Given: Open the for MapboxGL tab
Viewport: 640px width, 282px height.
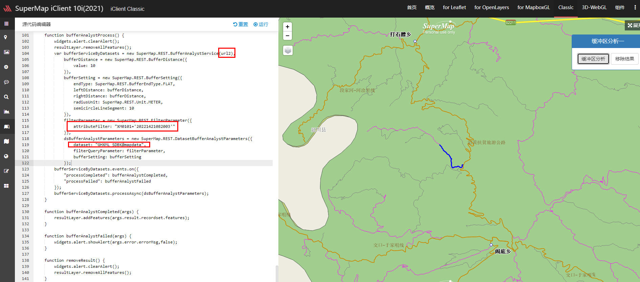Looking at the screenshot, I should click(x=533, y=7).
